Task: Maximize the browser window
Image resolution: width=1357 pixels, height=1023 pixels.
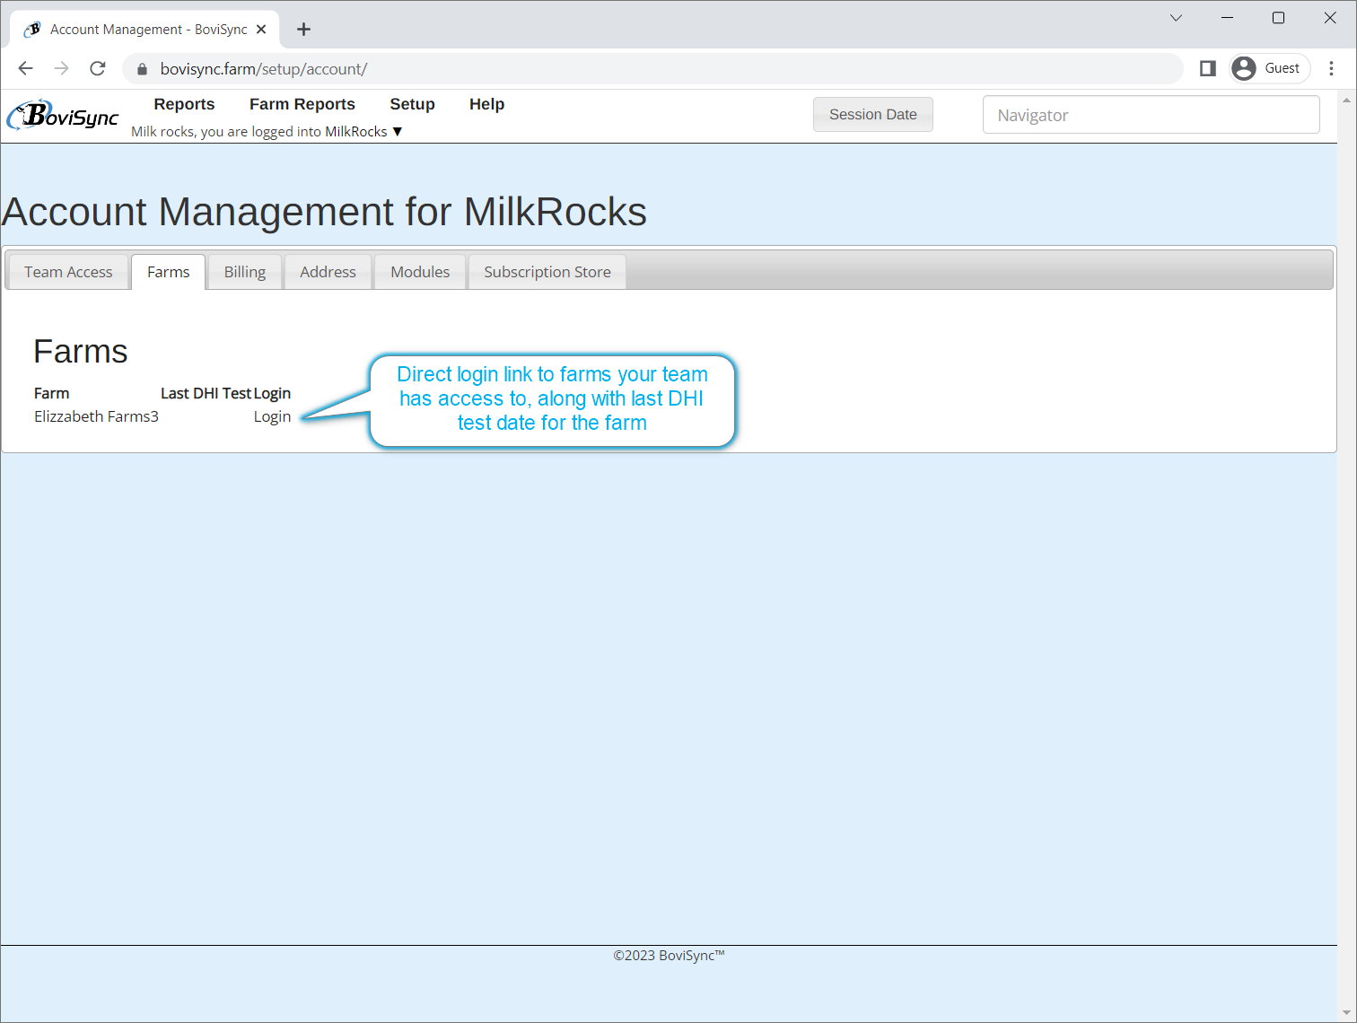Action: pyautogui.click(x=1278, y=18)
